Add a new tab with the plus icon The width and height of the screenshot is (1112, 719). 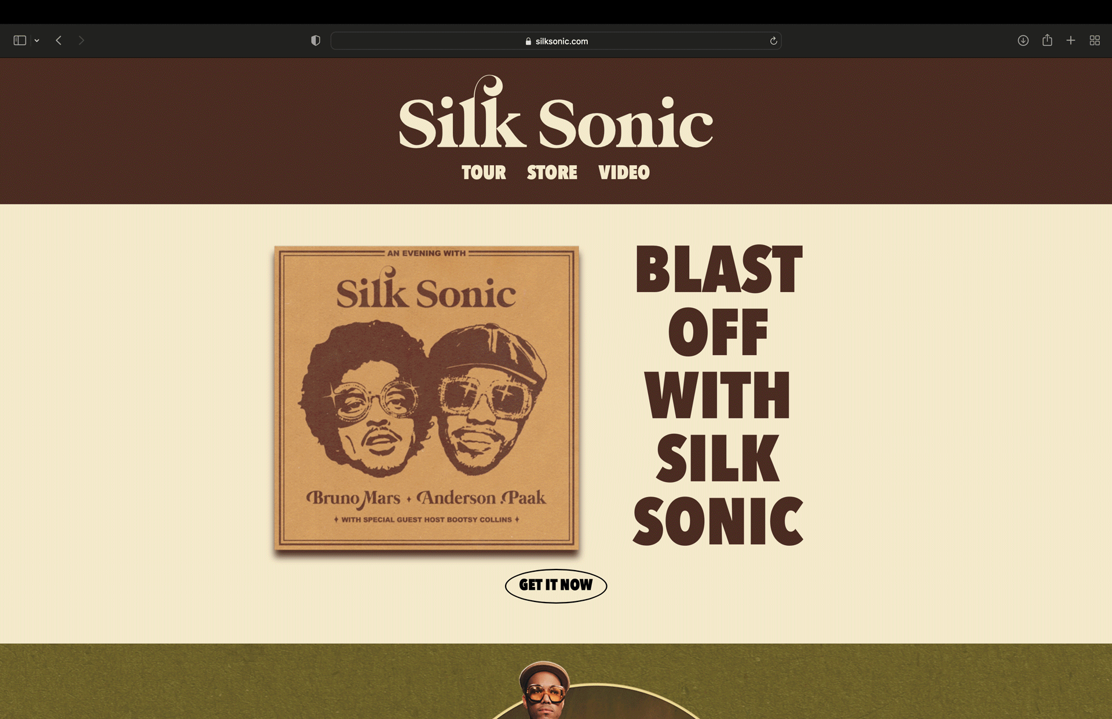pos(1071,41)
